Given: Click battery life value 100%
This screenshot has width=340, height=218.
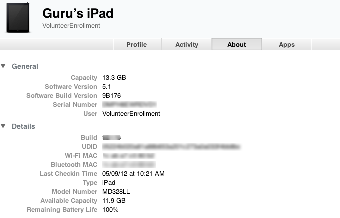Looking at the screenshot, I should click(x=110, y=210).
